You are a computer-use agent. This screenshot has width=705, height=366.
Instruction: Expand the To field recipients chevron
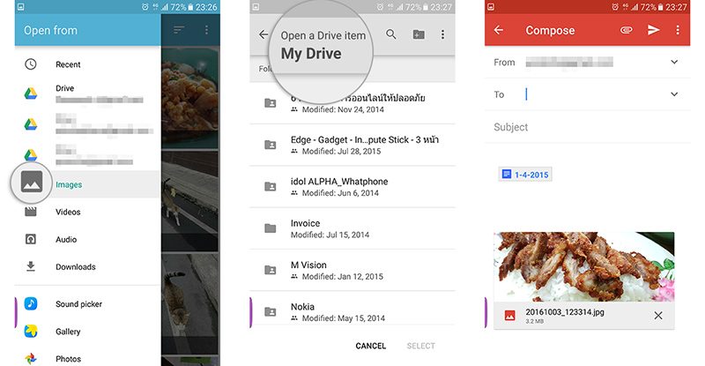coord(674,94)
